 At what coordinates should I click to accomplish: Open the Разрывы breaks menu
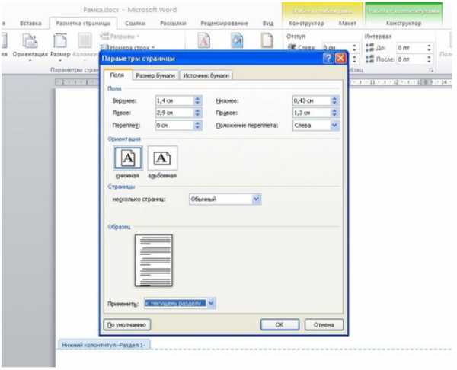120,37
